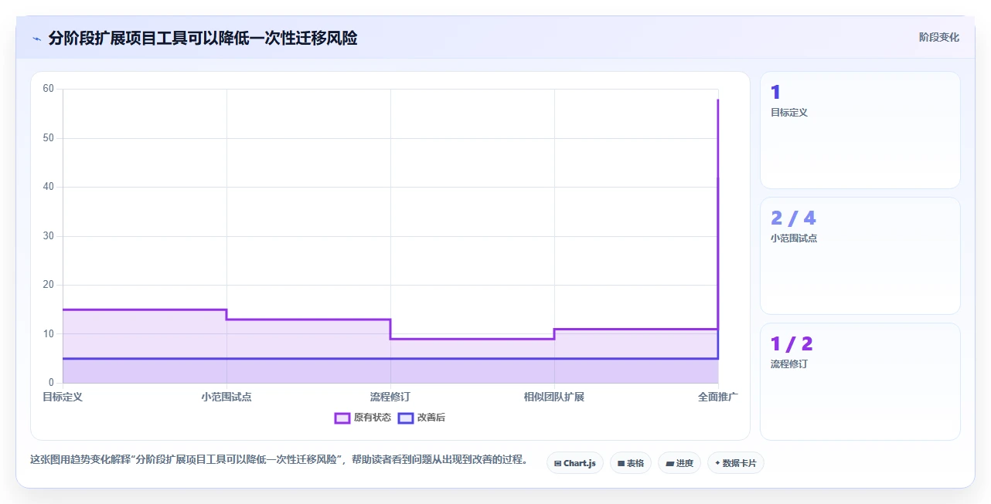Click the 进度 tag chip
The width and height of the screenshot is (991, 504).
[x=679, y=463]
